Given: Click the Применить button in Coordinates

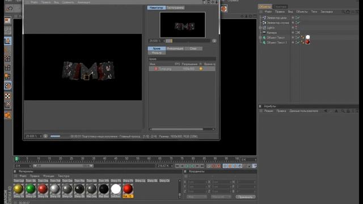Looking at the screenshot, I should [x=246, y=197].
